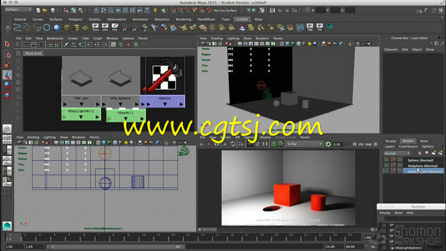This screenshot has width=446, height=251.
Task: Click the Save Scene icon
Action: click(52, 10)
